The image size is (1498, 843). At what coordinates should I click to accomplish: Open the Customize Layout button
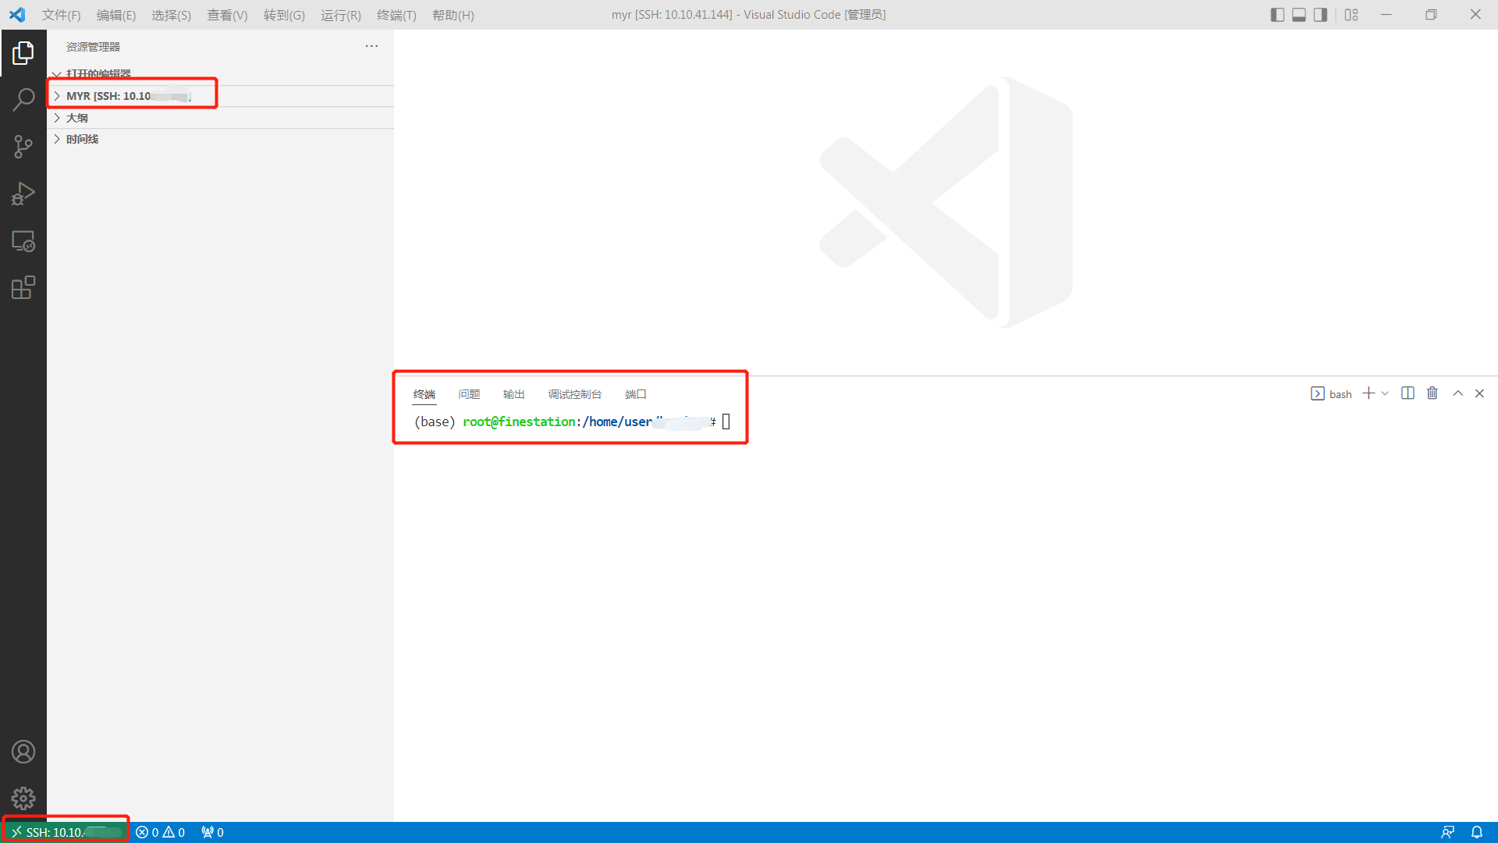point(1351,15)
